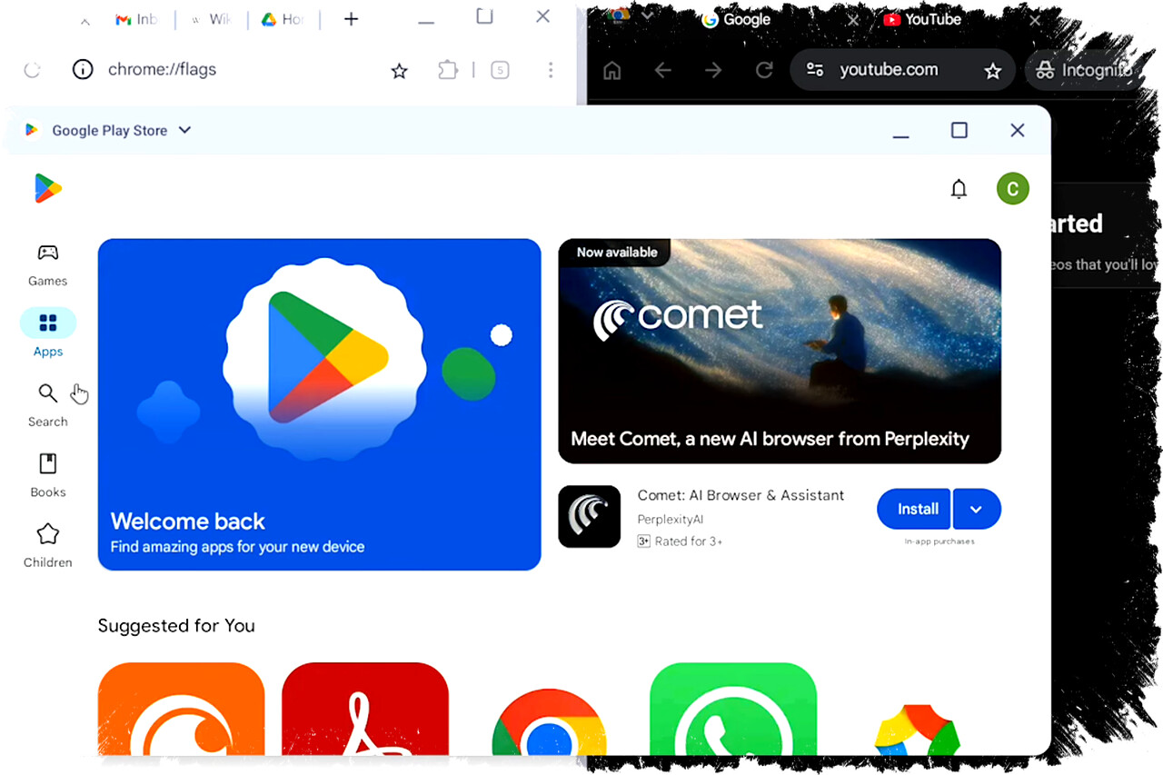
Task: Open notifications bell icon
Action: (959, 189)
